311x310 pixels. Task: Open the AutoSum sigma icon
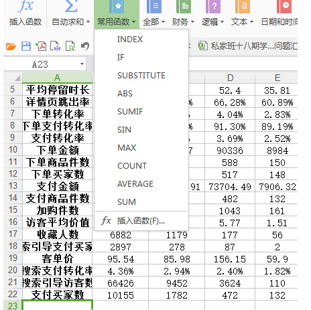pyautogui.click(x=70, y=6)
